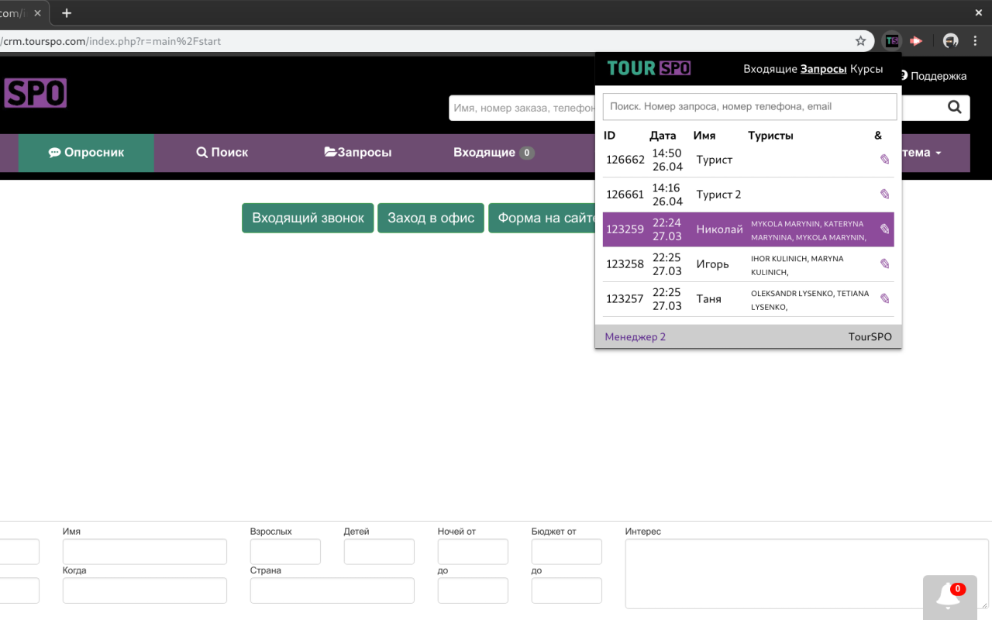
Task: Select request row with name Турист
Action: [748, 160]
